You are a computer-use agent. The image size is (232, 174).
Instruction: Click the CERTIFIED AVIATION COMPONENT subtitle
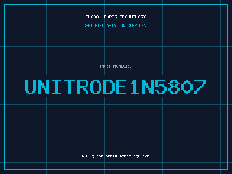point(116,26)
